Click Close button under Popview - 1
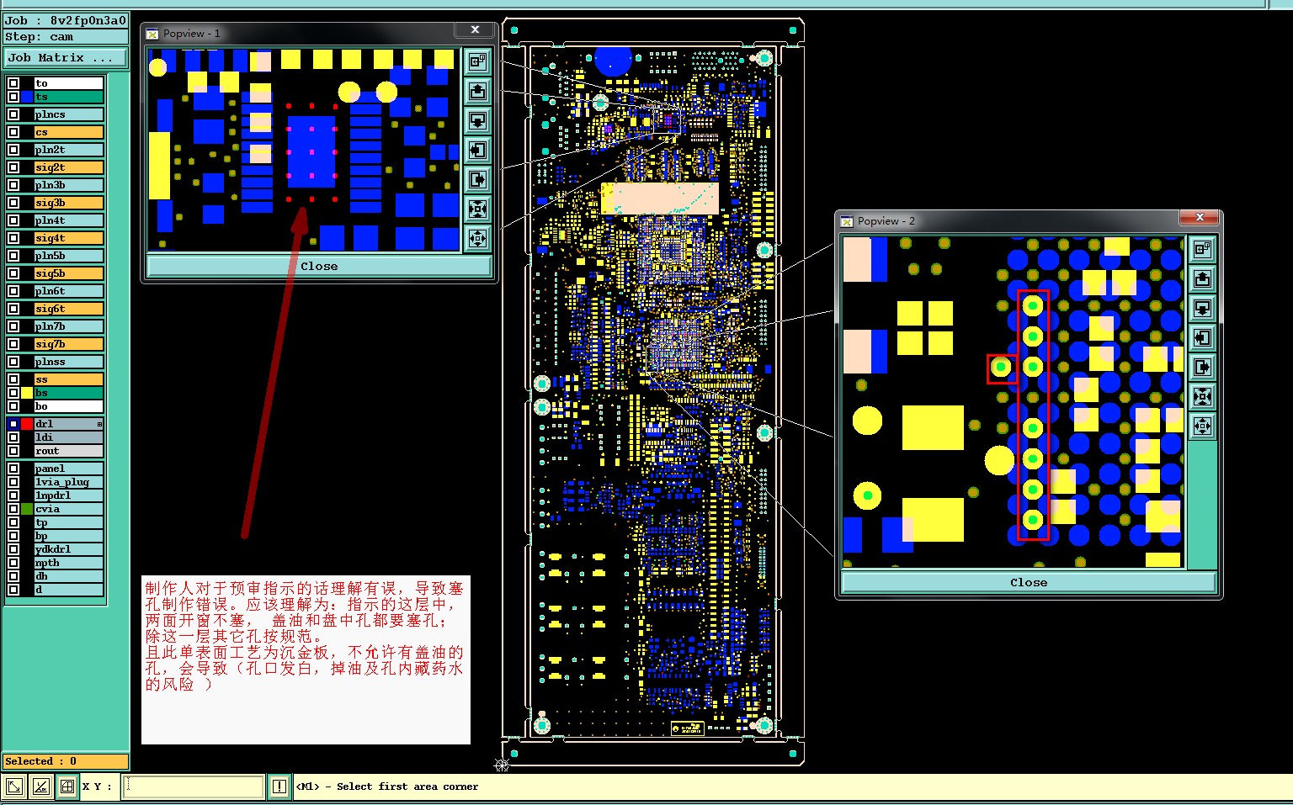The width and height of the screenshot is (1293, 805). point(319,266)
